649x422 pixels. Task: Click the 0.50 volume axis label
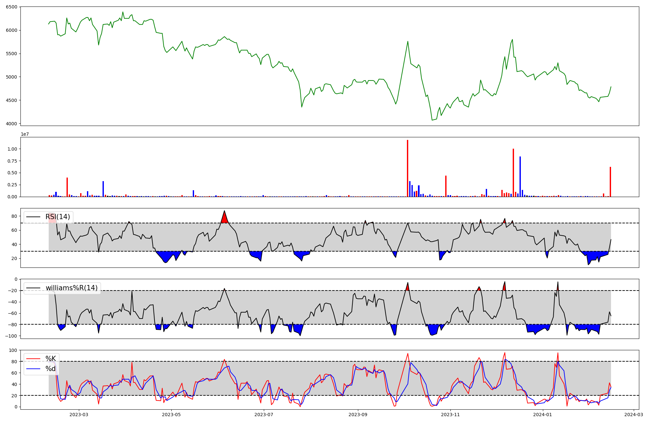[12, 173]
